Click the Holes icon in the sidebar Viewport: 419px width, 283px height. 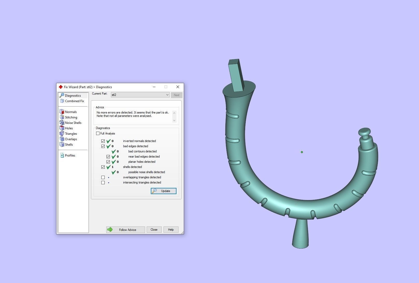click(62, 128)
